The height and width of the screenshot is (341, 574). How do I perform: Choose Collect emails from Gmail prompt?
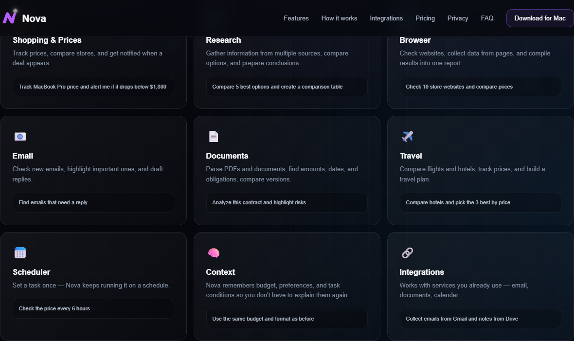(481, 319)
